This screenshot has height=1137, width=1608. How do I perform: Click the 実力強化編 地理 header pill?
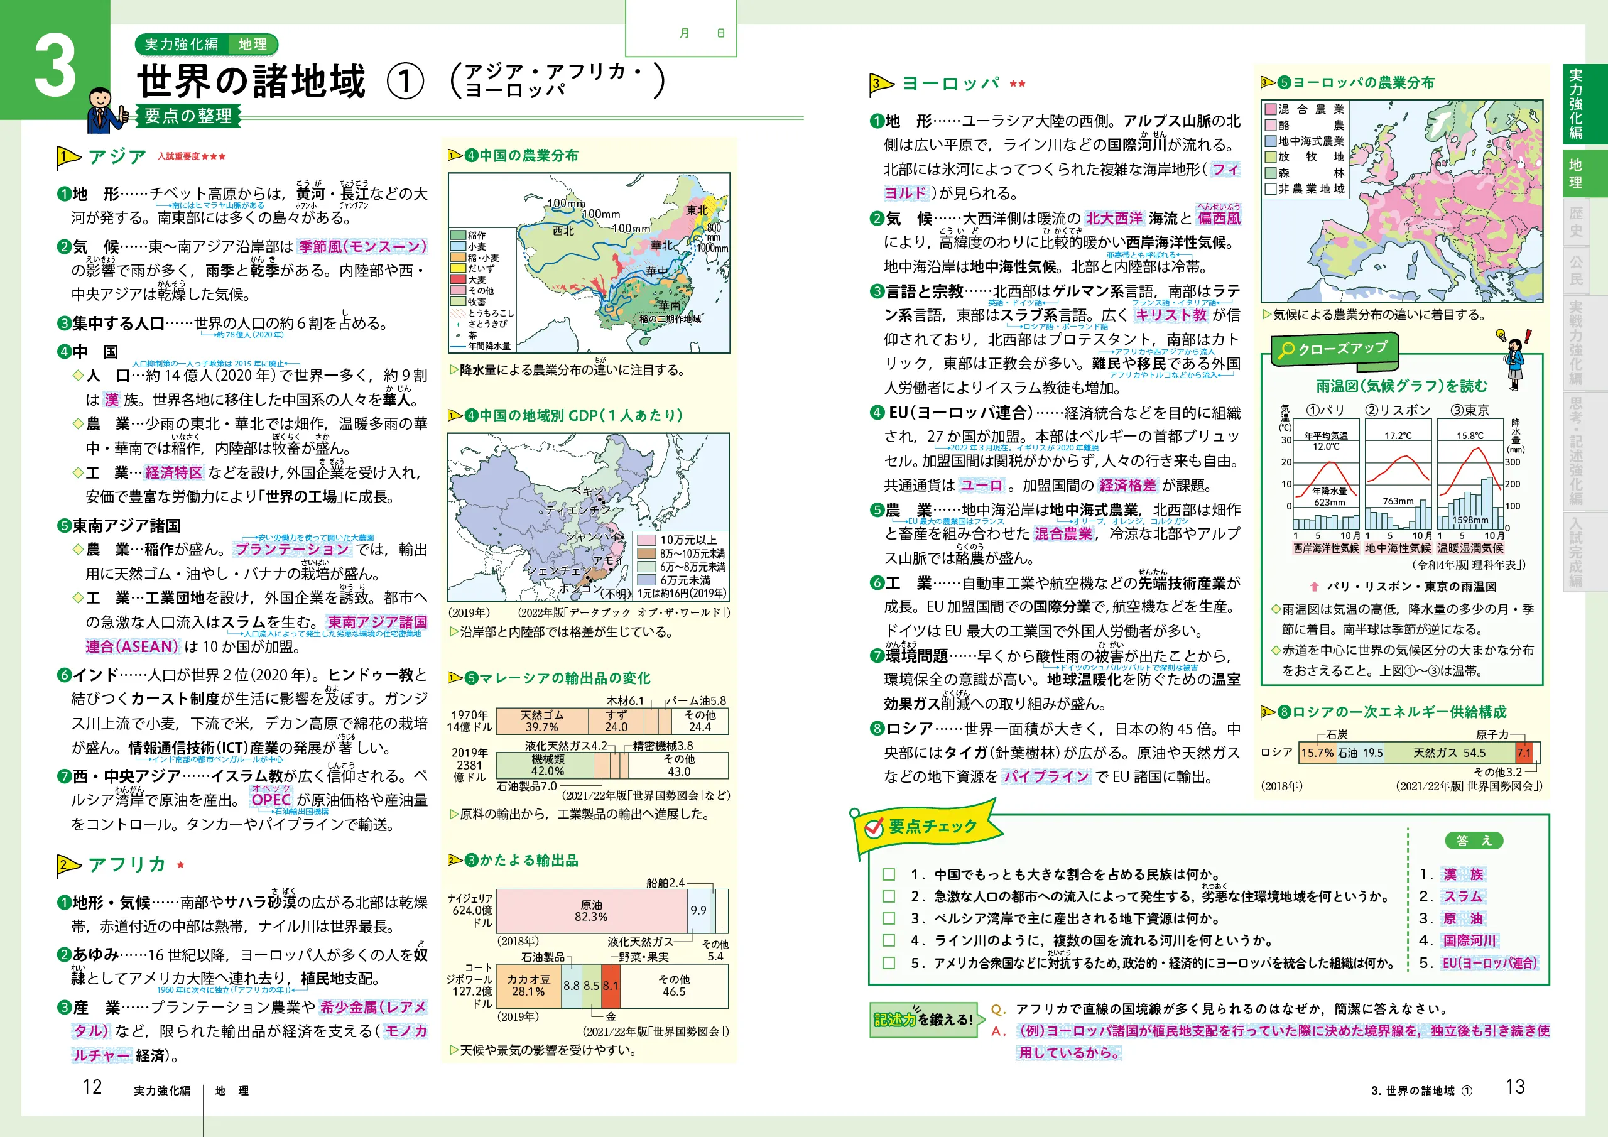207,44
